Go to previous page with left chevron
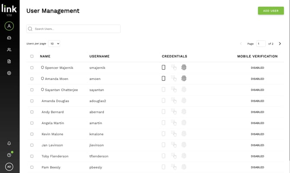This screenshot has width=290, height=173. pos(241,44)
